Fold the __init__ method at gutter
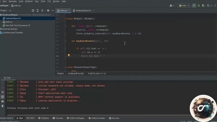The height and width of the screenshot is (122, 217). tap(65, 26)
